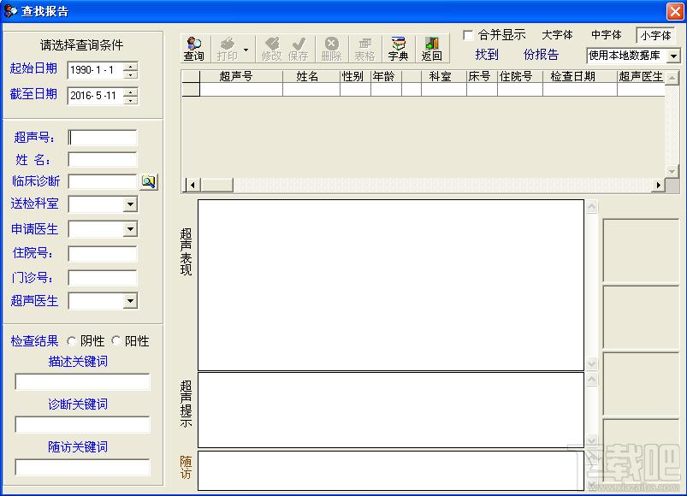Screen dimensions: 687x496
Task: Click the 随访关键词 input field
Action: pos(82,467)
